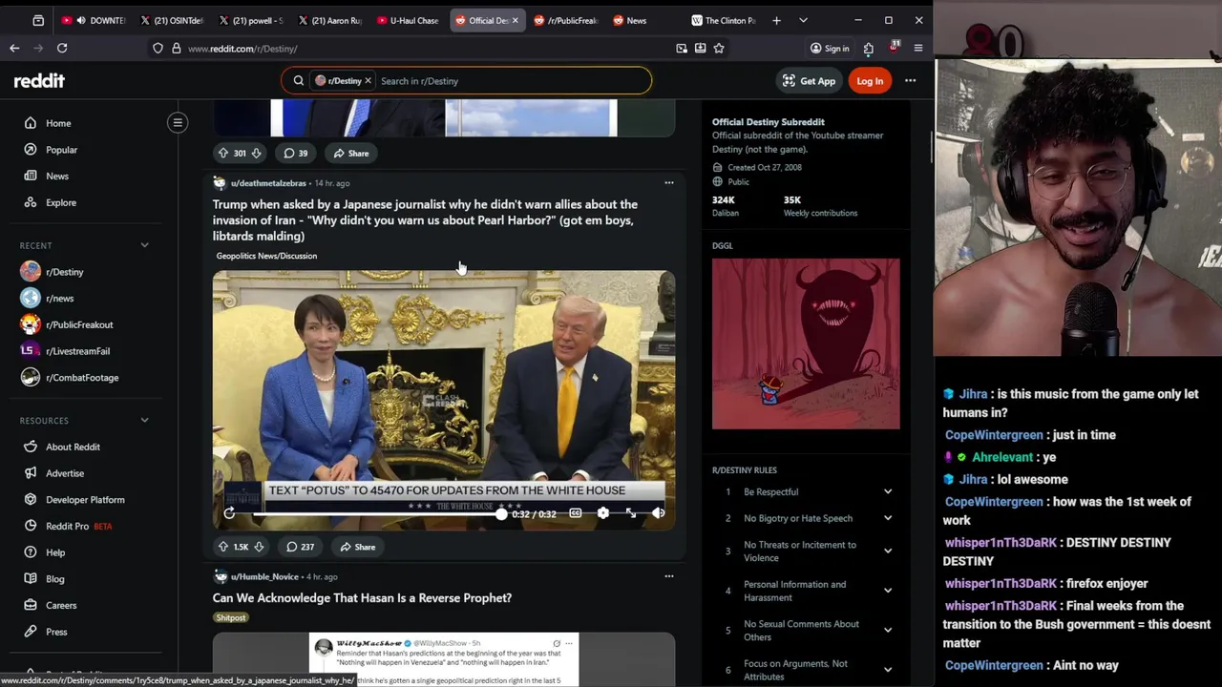Open the 237 comments
1222x687 pixels.
point(300,547)
